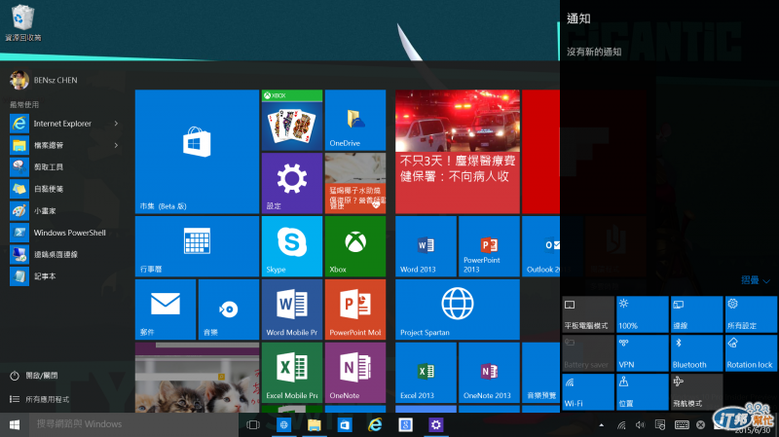This screenshot has width=779, height=437.
Task: Launch Word Mobile Preview tile
Action: click(x=292, y=310)
